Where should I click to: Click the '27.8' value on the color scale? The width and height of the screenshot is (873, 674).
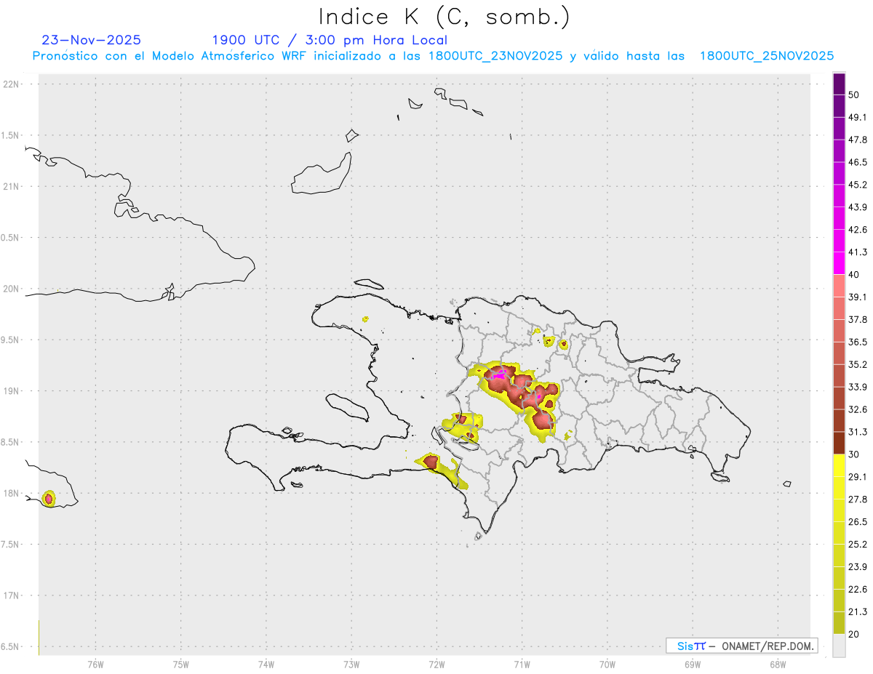pos(858,499)
